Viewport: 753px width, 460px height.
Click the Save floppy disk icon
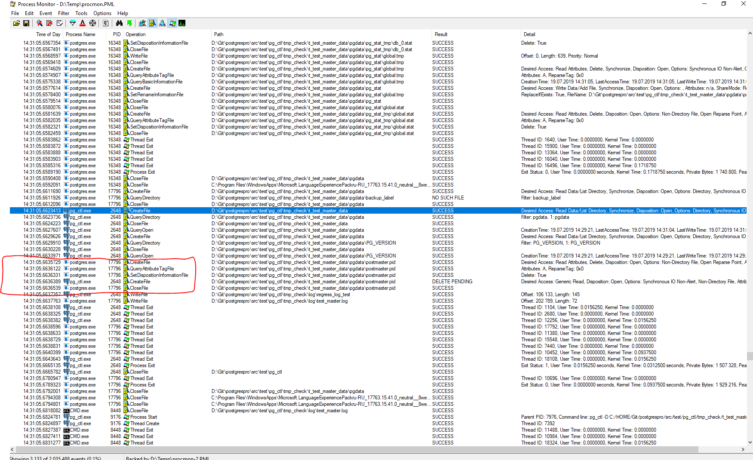26,23
